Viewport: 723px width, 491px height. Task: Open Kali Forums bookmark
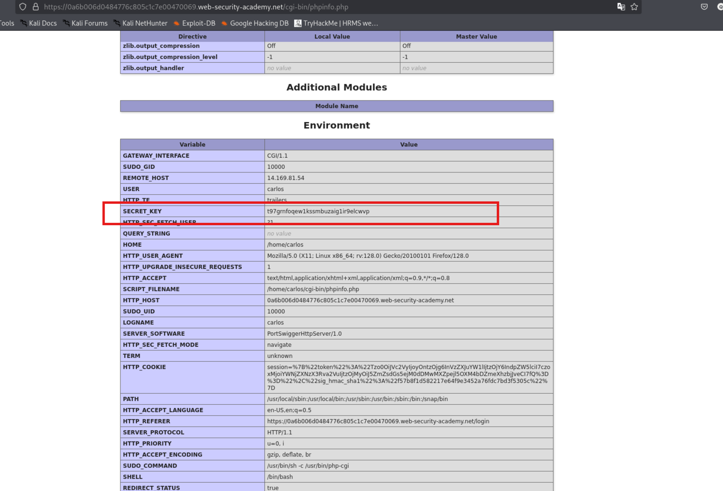coord(85,23)
